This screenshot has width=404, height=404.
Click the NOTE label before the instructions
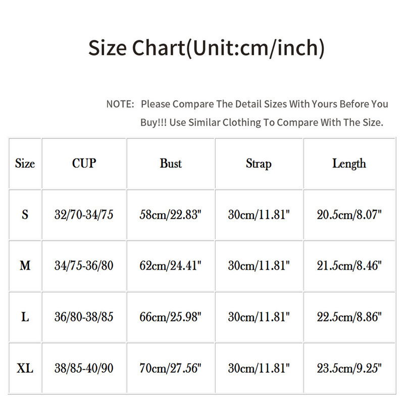[x=120, y=105]
